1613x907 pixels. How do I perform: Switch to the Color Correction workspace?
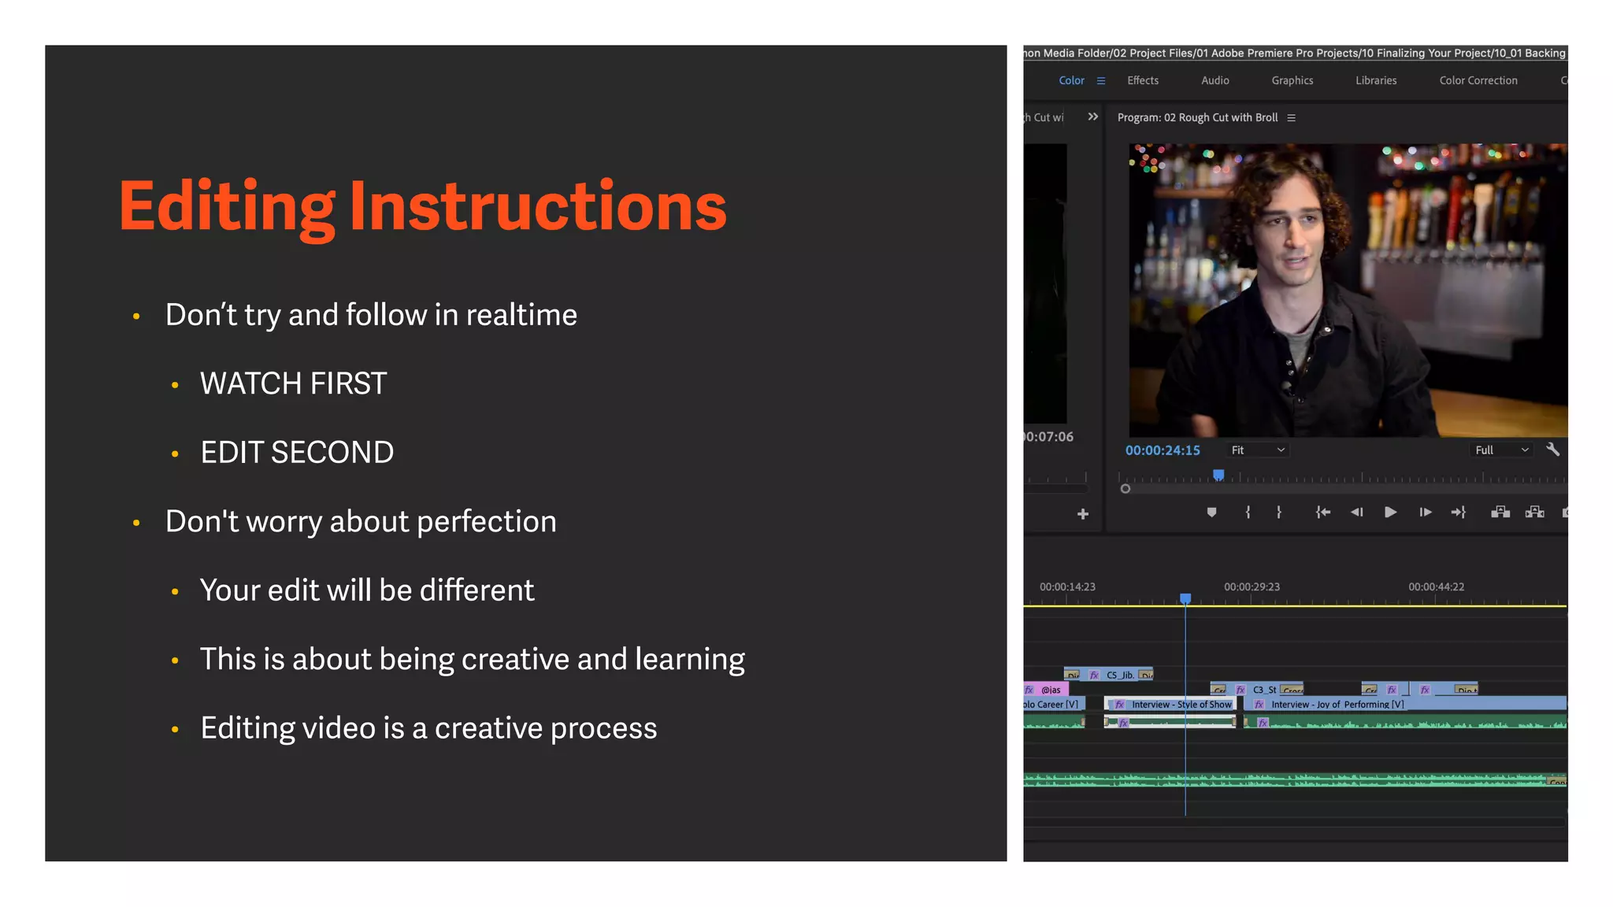[1478, 80]
